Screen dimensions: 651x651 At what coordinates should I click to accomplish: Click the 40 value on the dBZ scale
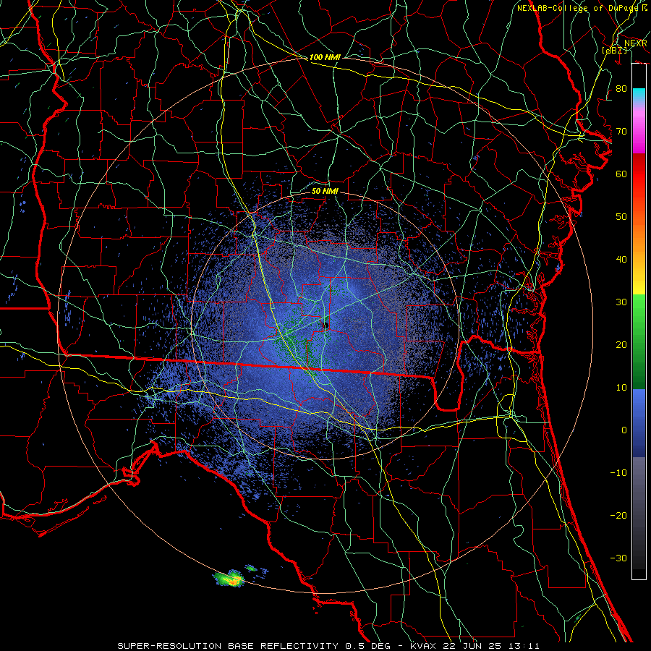click(x=621, y=260)
